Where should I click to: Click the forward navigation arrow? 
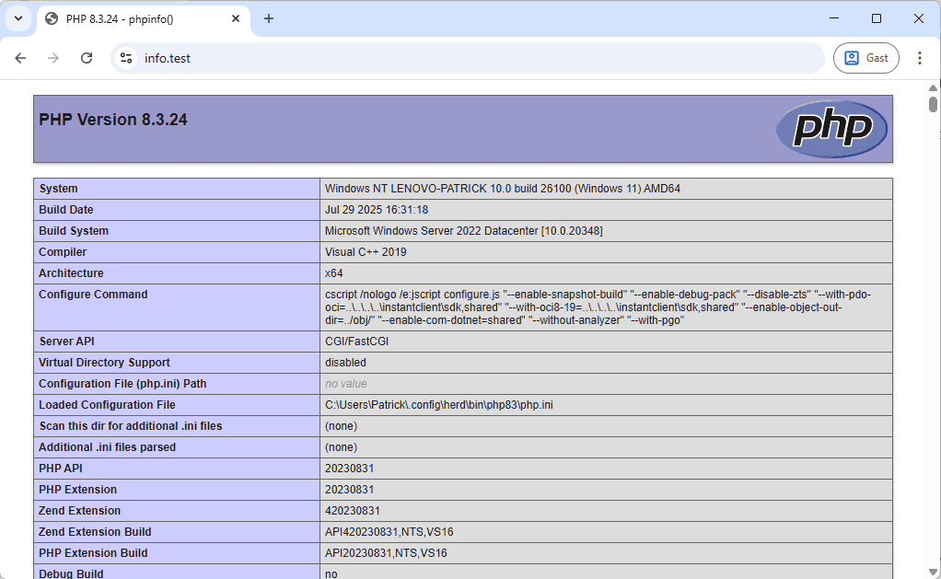53,58
